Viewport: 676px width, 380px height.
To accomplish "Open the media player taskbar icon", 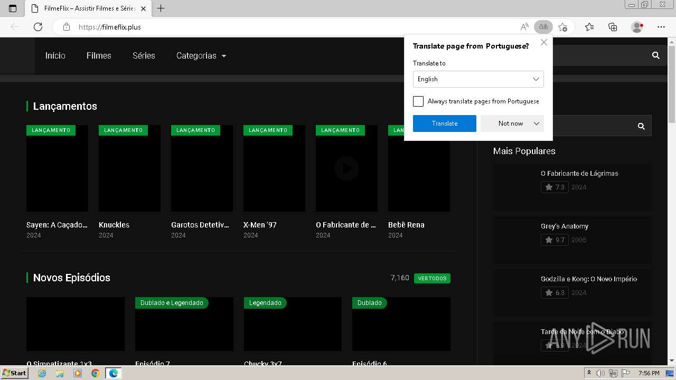I will click(x=78, y=373).
